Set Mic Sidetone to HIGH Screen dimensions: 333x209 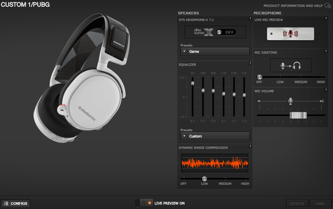pyautogui.click(x=321, y=82)
